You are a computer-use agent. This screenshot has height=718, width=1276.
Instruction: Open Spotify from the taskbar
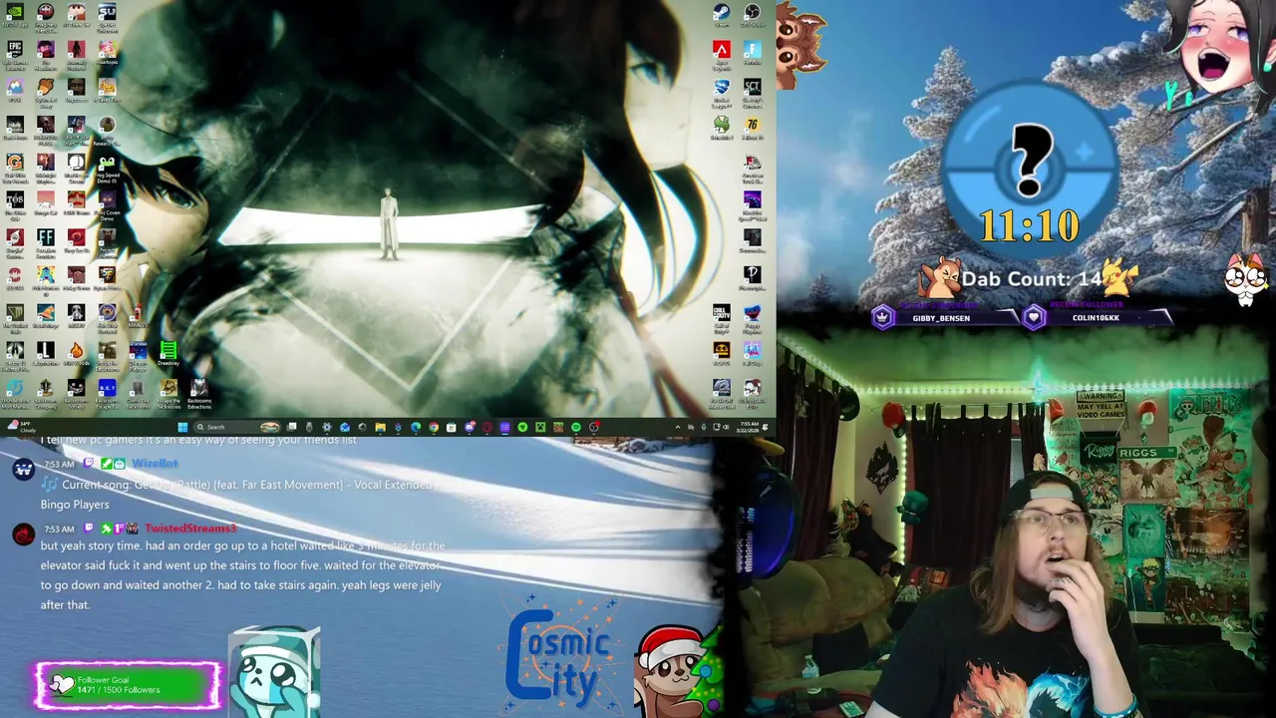pyautogui.click(x=576, y=427)
